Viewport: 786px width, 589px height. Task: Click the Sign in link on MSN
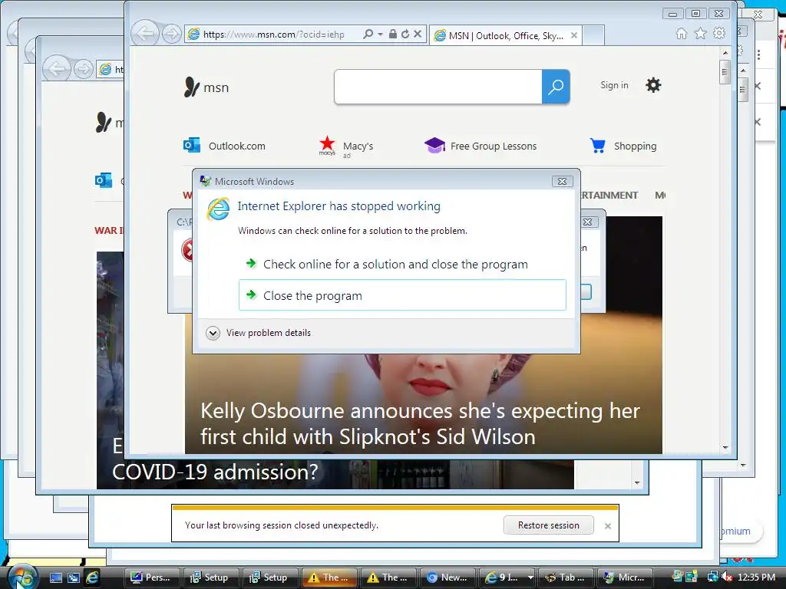pyautogui.click(x=614, y=85)
